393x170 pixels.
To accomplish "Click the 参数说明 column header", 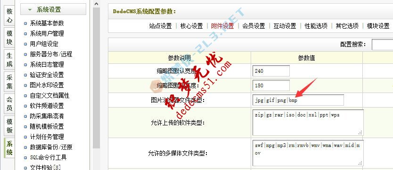I will [179, 58].
